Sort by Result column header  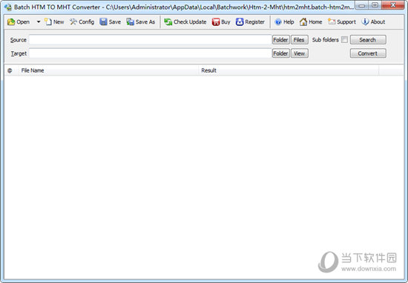[x=289, y=70]
